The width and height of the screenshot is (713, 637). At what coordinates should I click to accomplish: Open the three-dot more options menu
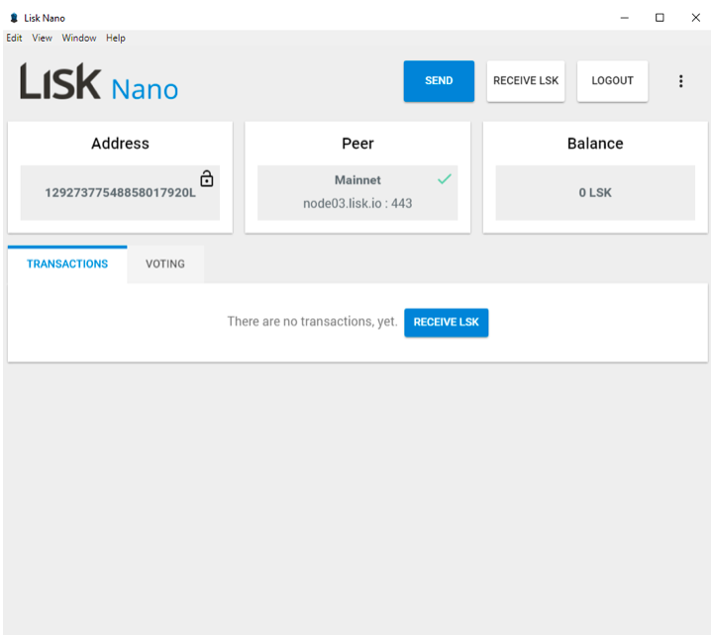point(680,81)
